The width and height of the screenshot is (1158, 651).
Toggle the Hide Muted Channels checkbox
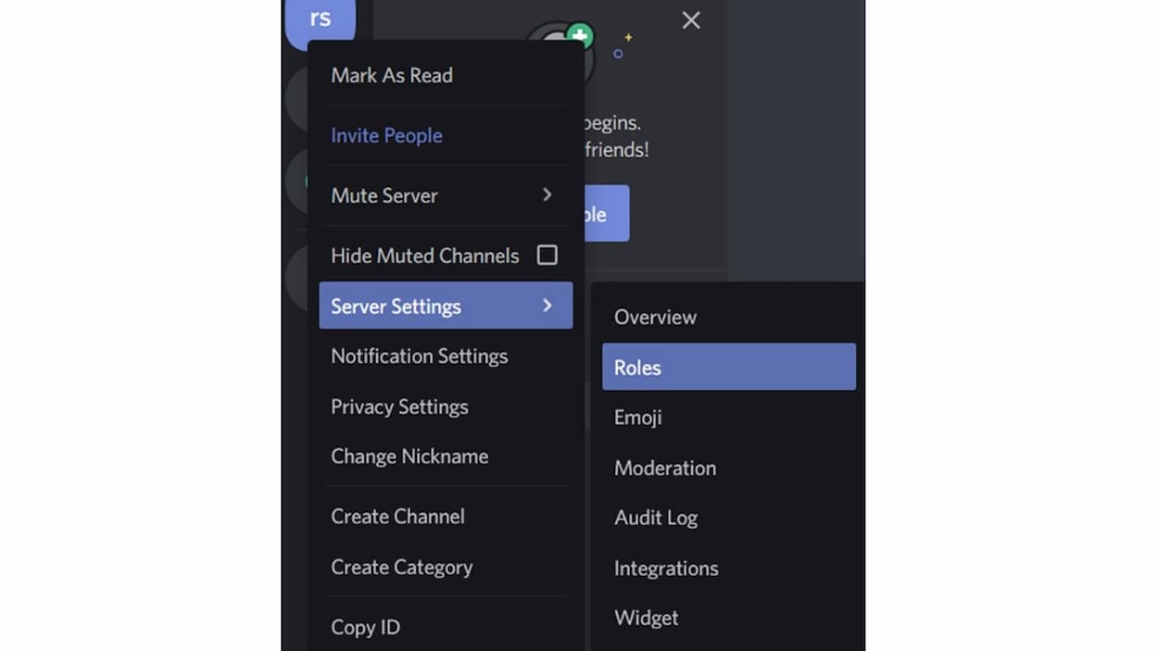[x=548, y=255]
